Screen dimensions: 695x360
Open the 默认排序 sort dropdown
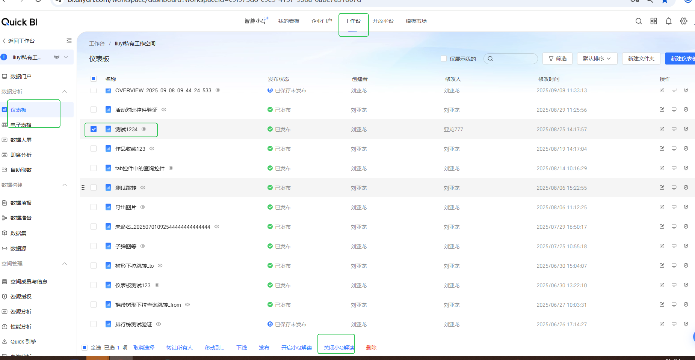[597, 58]
